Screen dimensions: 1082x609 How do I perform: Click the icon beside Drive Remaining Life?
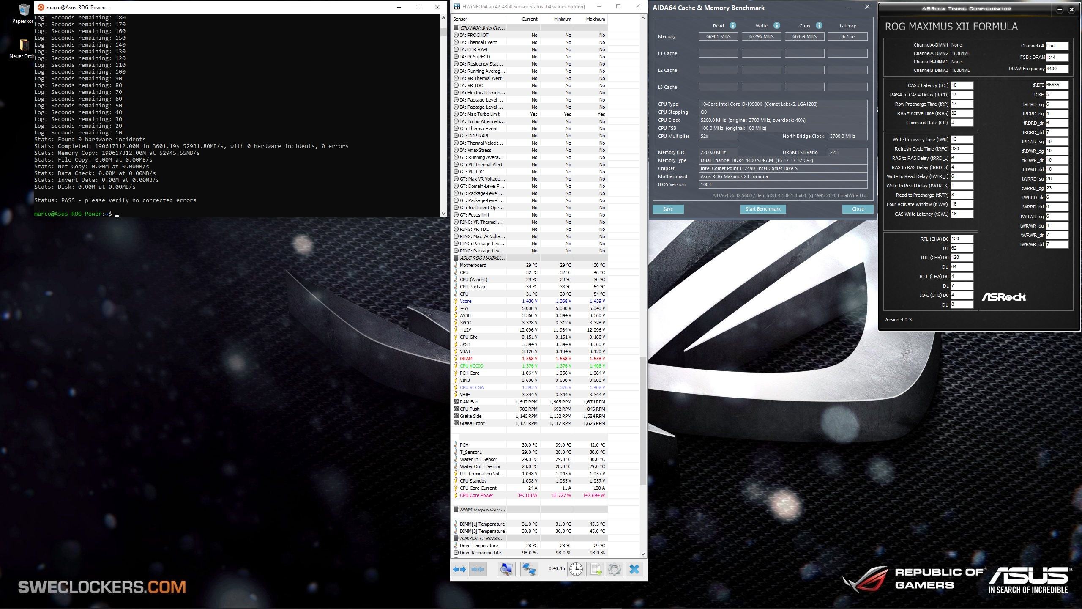tap(456, 553)
